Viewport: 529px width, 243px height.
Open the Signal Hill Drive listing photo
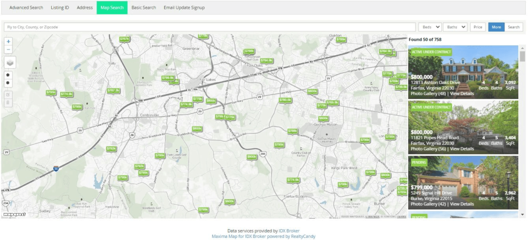pos(463,183)
